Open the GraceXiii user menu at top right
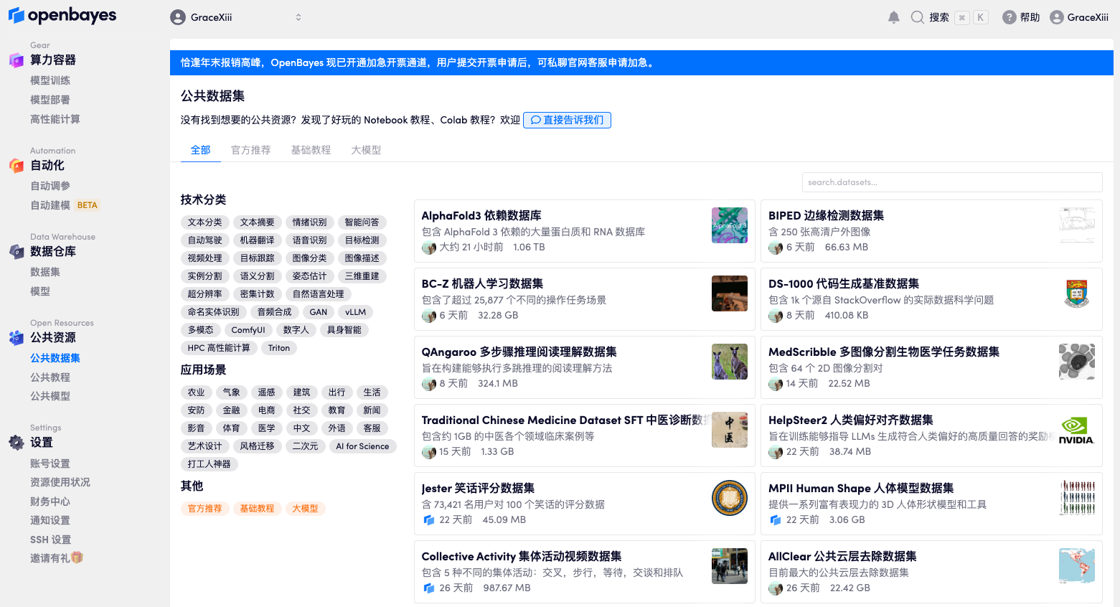The image size is (1120, 607). point(1078,17)
